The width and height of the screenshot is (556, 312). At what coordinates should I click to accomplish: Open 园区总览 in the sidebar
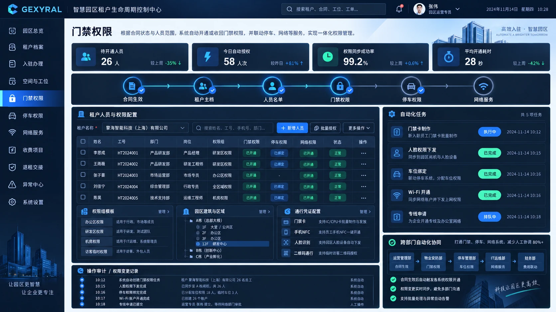[32, 31]
